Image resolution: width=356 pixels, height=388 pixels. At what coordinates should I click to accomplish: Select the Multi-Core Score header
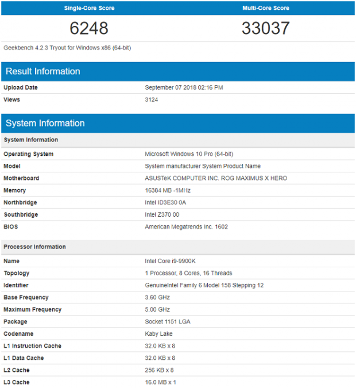(266, 8)
